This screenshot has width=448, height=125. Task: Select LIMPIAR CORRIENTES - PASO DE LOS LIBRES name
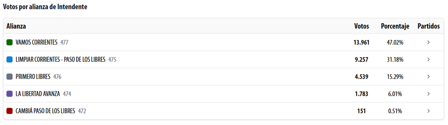coord(60,59)
